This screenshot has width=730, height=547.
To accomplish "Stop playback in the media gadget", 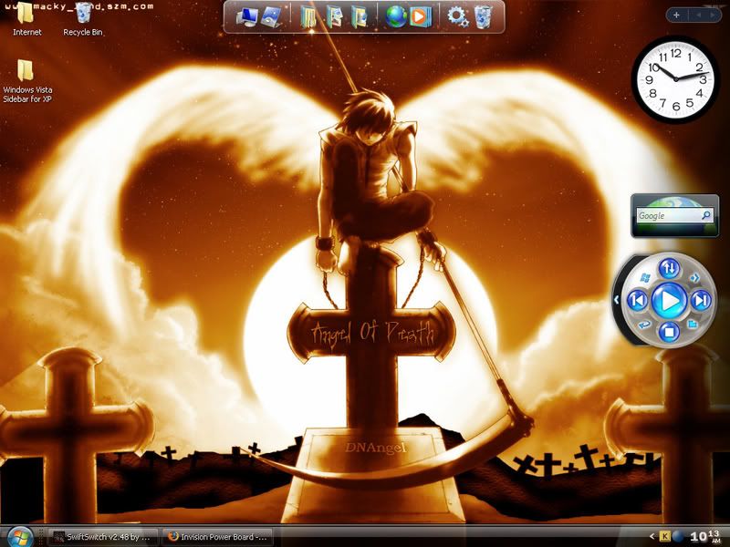I will pyautogui.click(x=669, y=332).
